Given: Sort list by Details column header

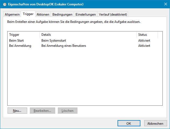Looking at the screenshot, I should tap(88, 35).
